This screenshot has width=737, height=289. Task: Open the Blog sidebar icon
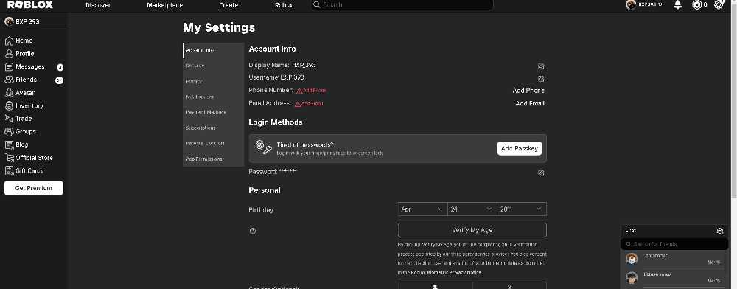click(x=9, y=144)
